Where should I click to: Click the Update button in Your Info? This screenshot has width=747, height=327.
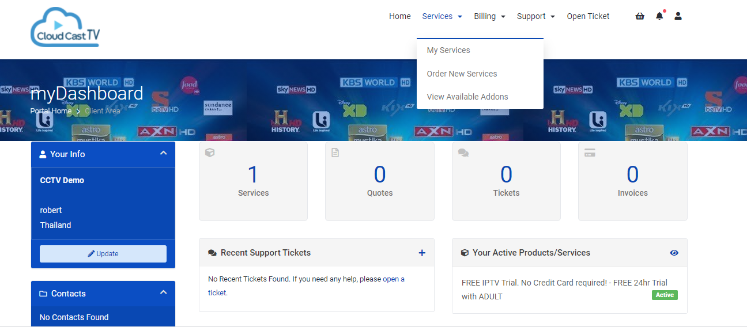click(103, 254)
